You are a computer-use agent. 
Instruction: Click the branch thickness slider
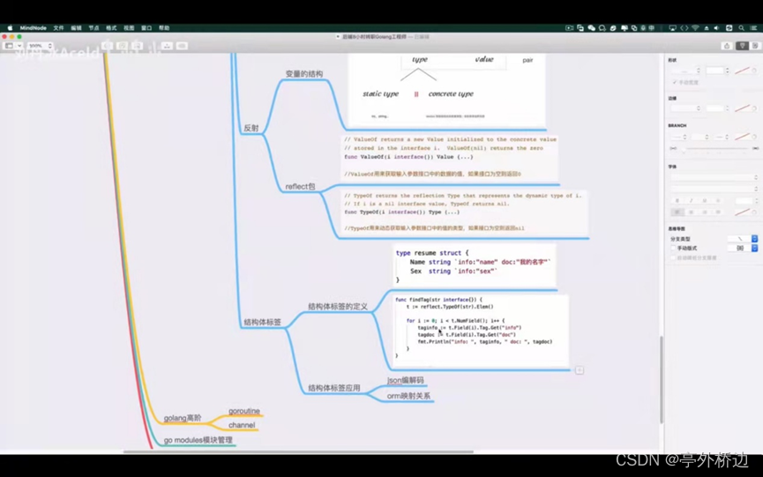(x=714, y=148)
